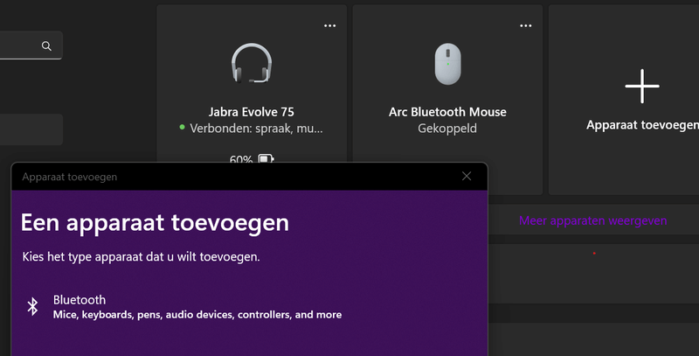Click the Apparaat toevoegen dialog title

coord(70,177)
